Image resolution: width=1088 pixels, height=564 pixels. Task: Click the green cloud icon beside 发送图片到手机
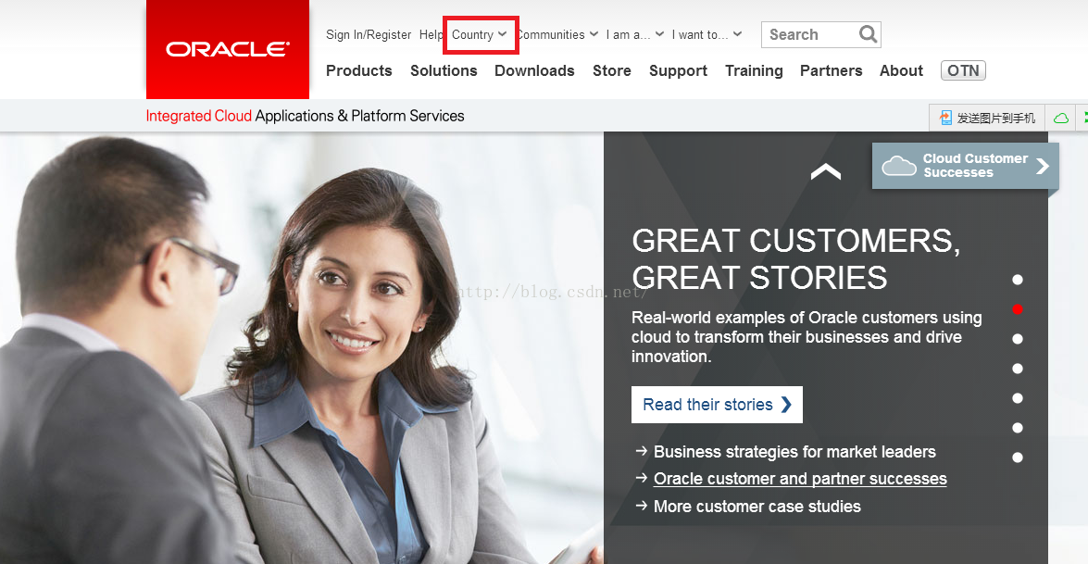(1061, 118)
